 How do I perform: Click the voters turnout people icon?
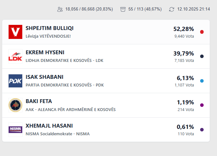pos(60,9)
